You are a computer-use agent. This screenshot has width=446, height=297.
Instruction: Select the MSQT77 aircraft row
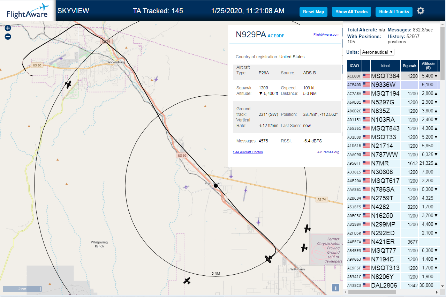pos(392,250)
